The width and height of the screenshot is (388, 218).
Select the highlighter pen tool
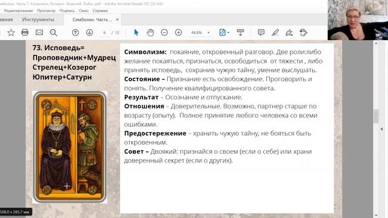(275, 32)
